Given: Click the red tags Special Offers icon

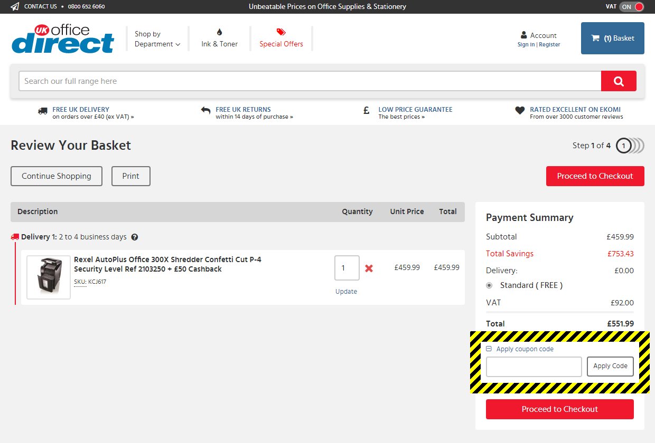Looking at the screenshot, I should pos(281,32).
